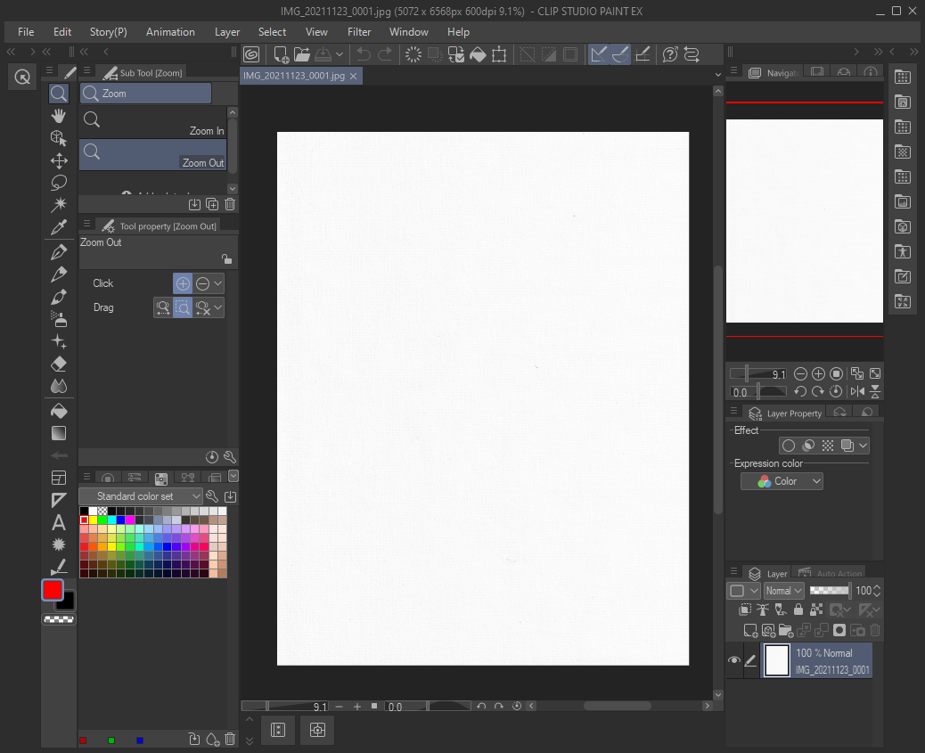Select the Eyedropper tool
This screenshot has width=925, height=753.
(x=59, y=227)
